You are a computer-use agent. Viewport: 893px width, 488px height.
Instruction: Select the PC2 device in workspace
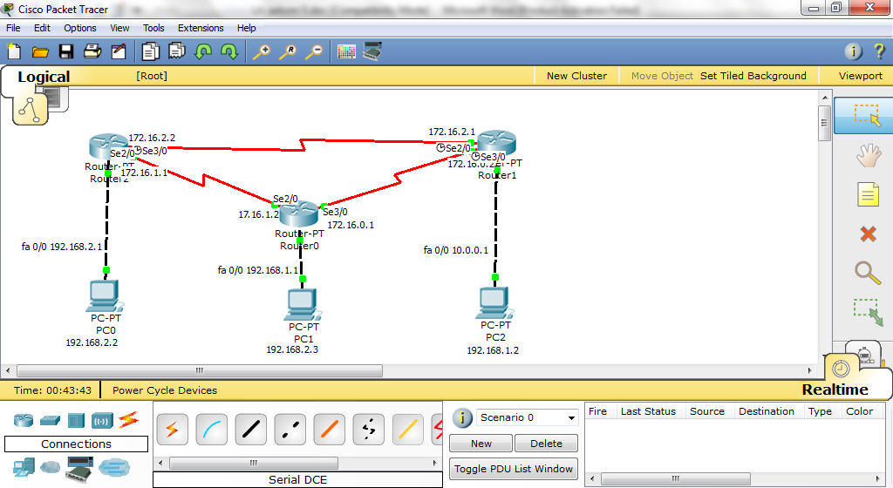495,303
